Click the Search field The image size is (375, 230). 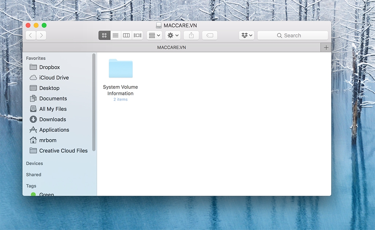[x=293, y=36]
